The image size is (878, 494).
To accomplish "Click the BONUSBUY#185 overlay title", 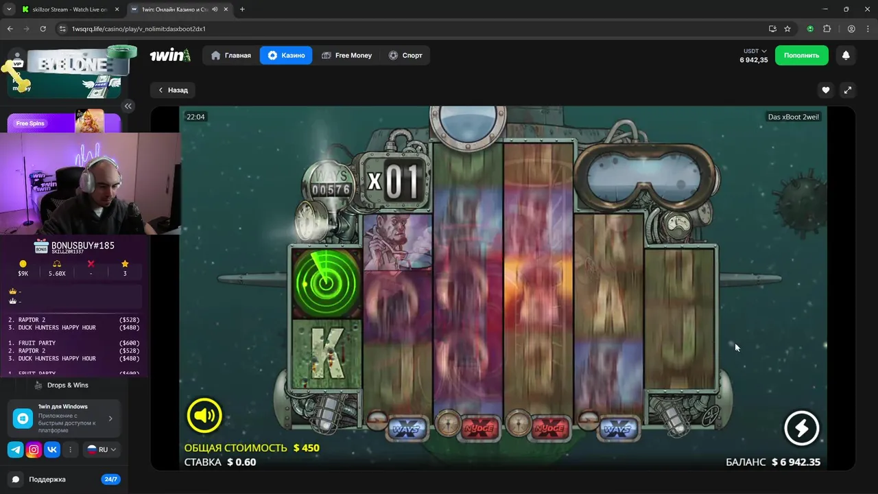I will [x=82, y=246].
